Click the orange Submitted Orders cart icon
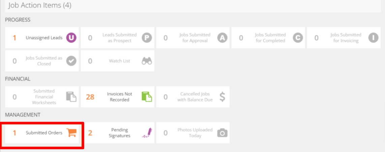385x152 pixels. pyautogui.click(x=71, y=132)
